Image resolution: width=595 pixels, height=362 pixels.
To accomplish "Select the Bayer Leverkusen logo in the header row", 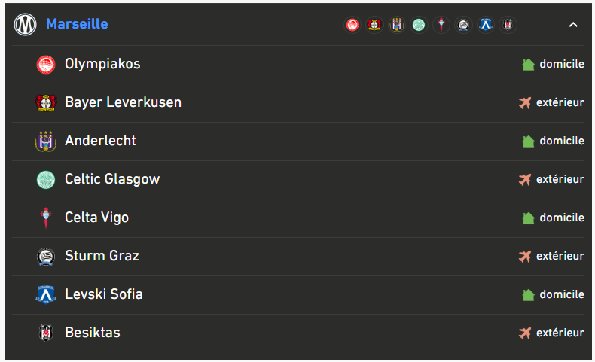I will pos(374,25).
